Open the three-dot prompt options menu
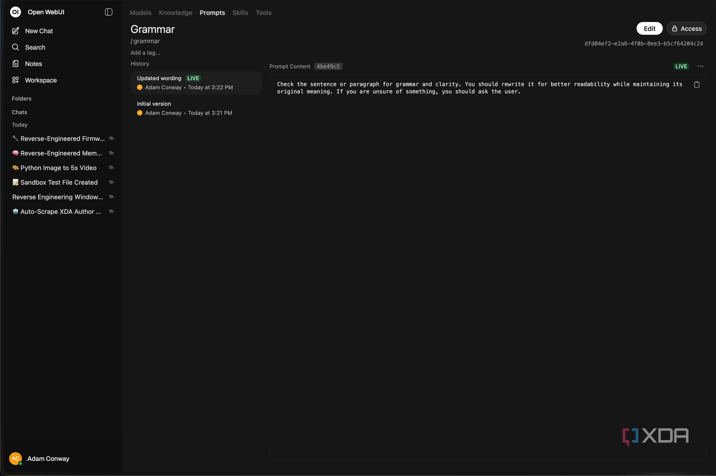This screenshot has width=716, height=476. click(x=700, y=66)
